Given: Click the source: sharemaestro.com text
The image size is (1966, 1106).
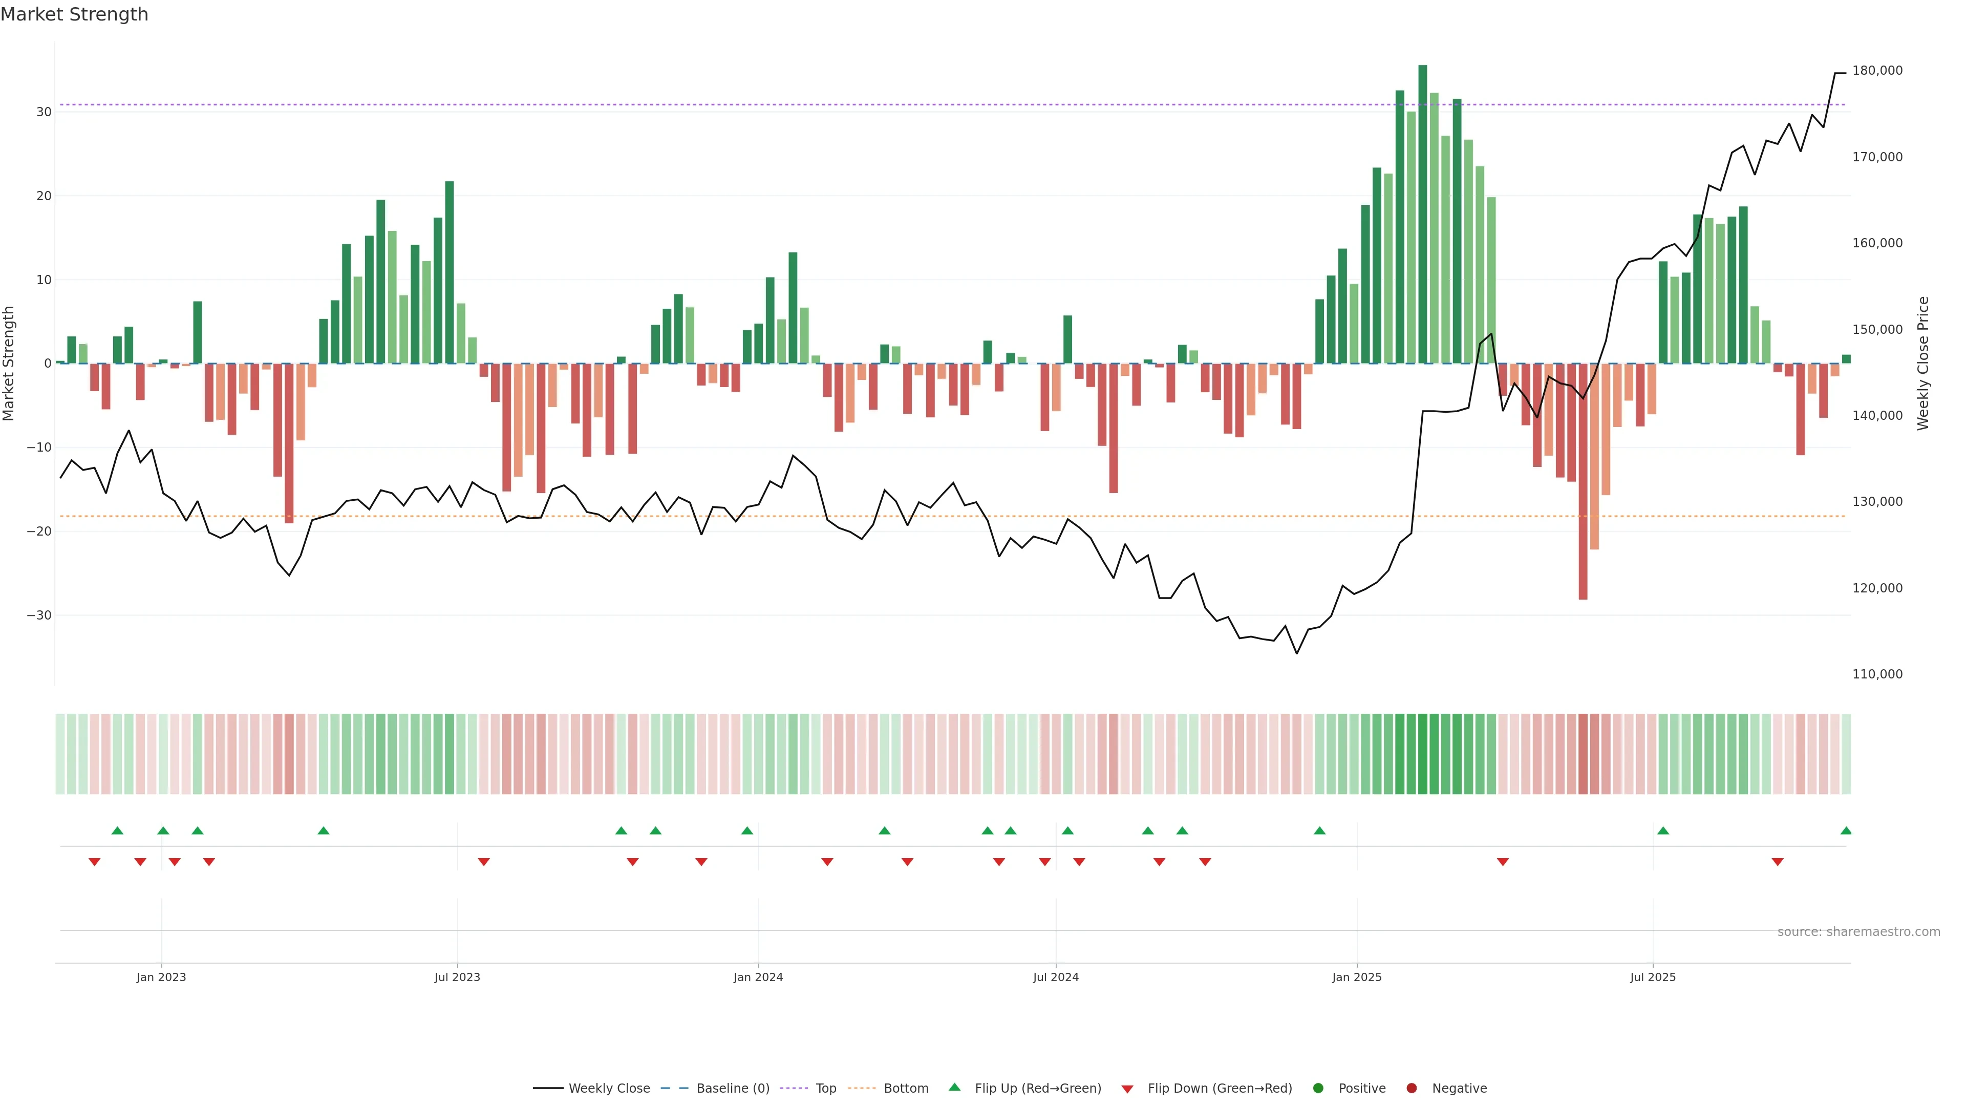Looking at the screenshot, I should point(1858,932).
